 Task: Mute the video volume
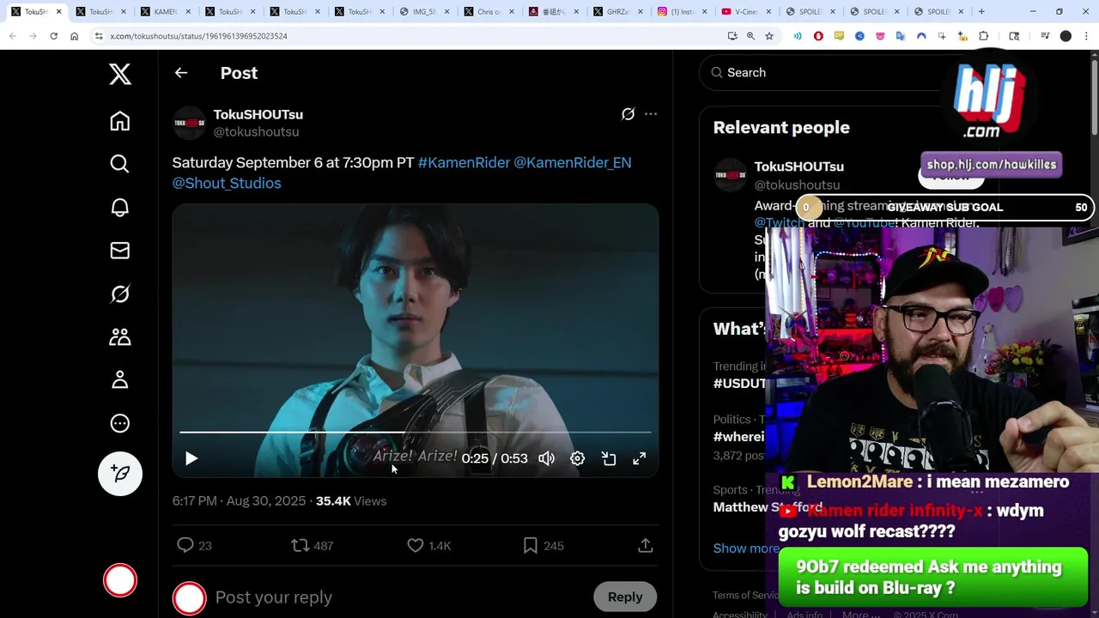click(547, 459)
